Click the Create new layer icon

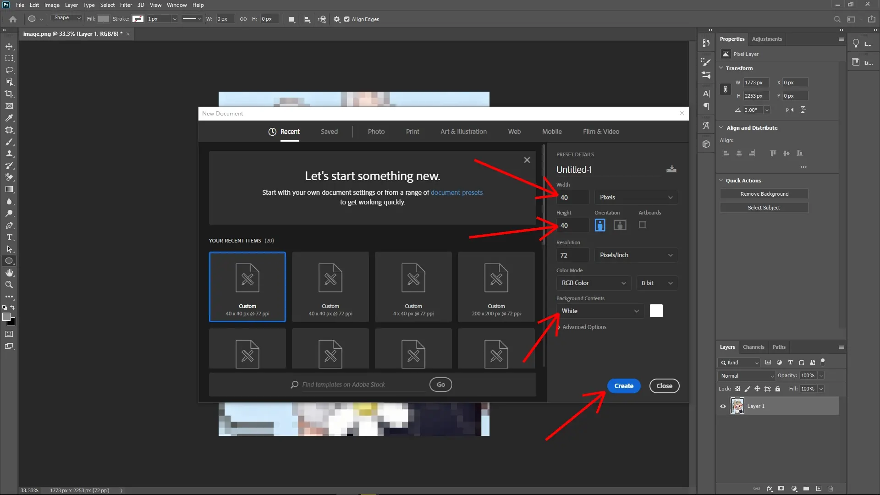point(819,488)
